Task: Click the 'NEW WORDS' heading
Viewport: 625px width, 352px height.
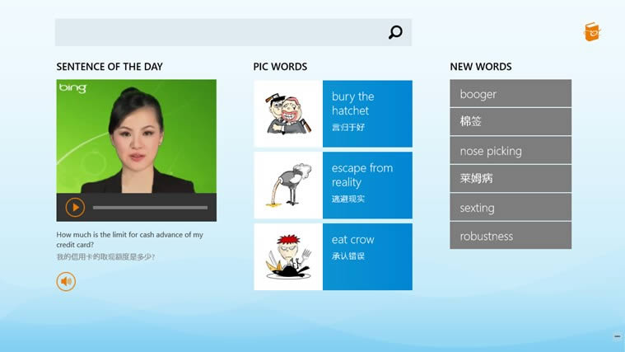Action: (481, 67)
